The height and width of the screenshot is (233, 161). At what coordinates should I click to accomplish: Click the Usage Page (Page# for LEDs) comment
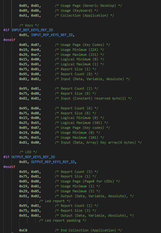click(87, 181)
